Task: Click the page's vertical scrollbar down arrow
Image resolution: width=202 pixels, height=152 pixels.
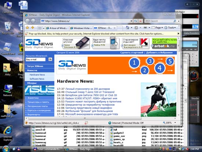Action: [178, 115]
